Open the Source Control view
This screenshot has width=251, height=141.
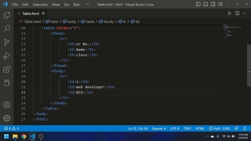point(7,42)
